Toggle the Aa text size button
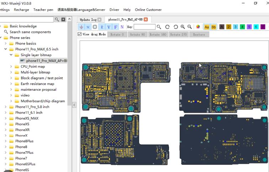 pos(207,27)
